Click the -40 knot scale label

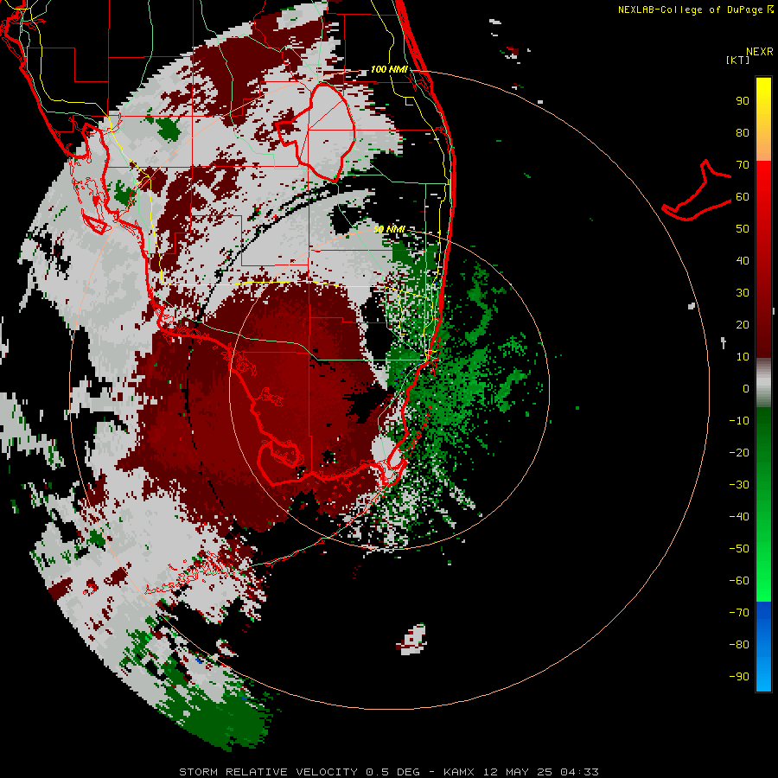739,517
